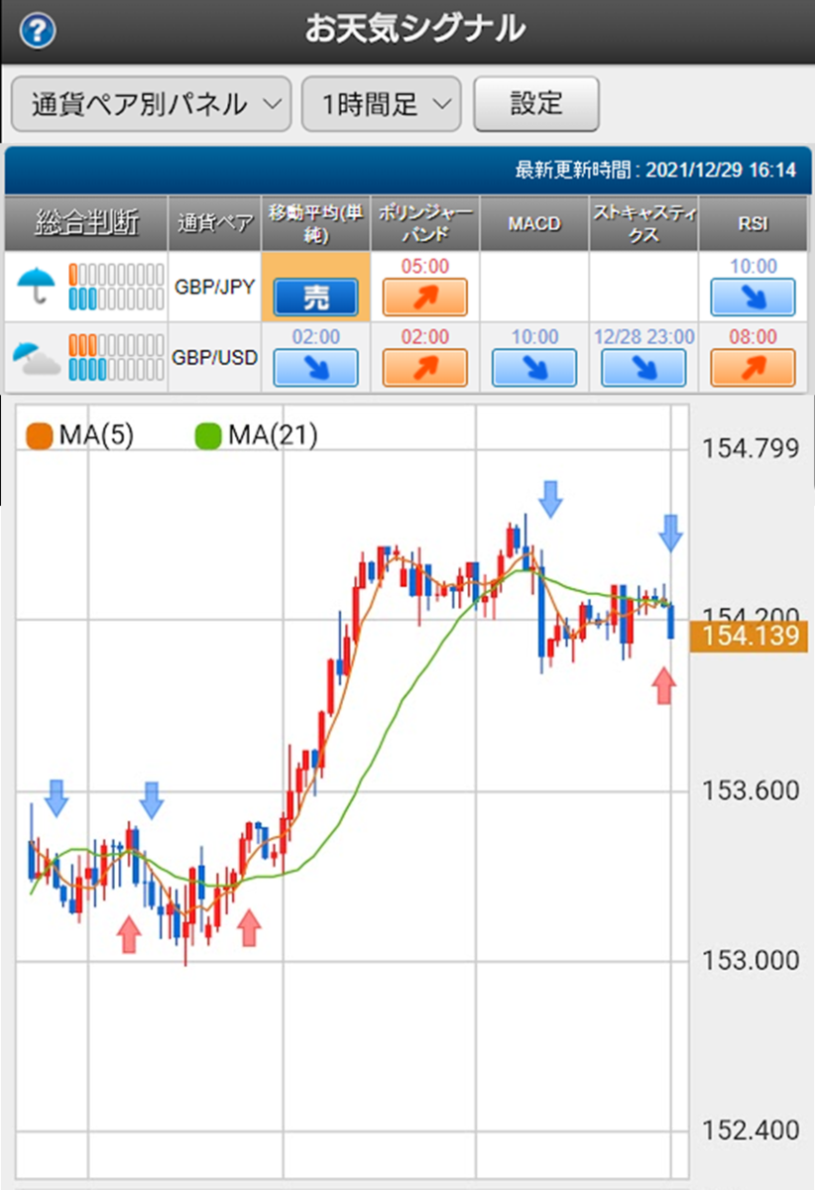815x1190 pixels.
Task: Open the 通貨ペア別パネル dropdown
Action: click(x=151, y=104)
